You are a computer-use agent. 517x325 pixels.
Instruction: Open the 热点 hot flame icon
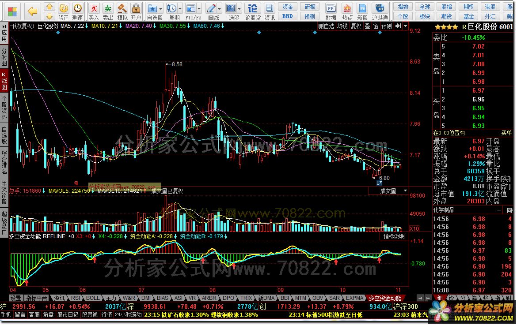[x=347, y=8]
